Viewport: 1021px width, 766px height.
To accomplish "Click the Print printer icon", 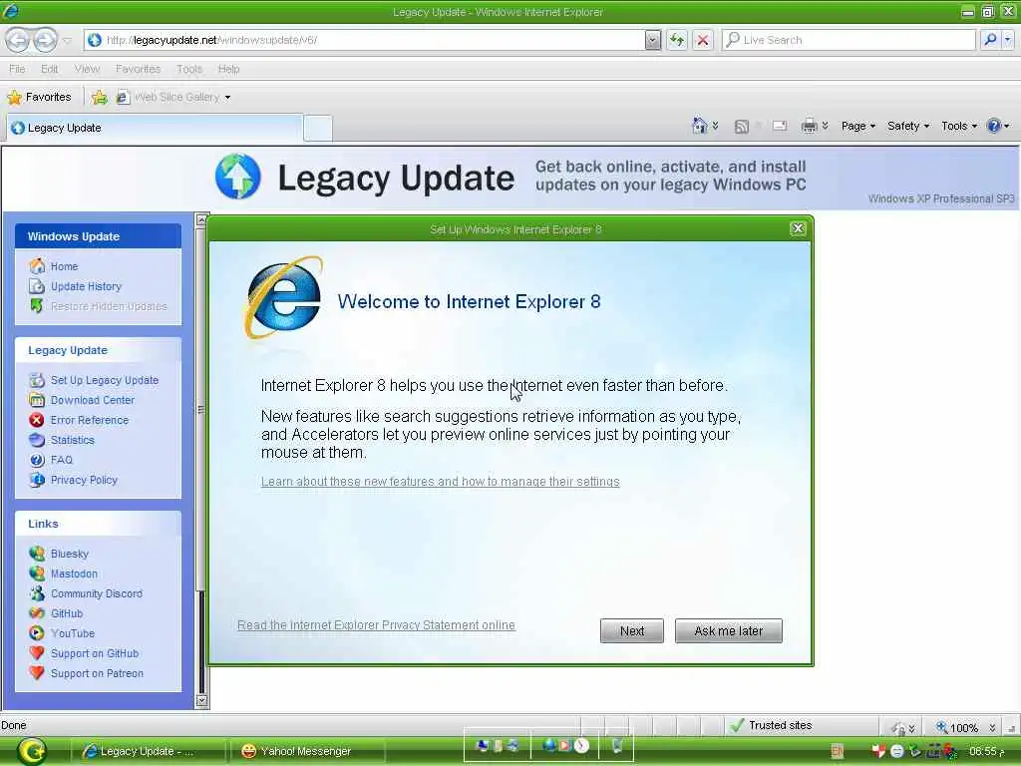I will coord(809,126).
